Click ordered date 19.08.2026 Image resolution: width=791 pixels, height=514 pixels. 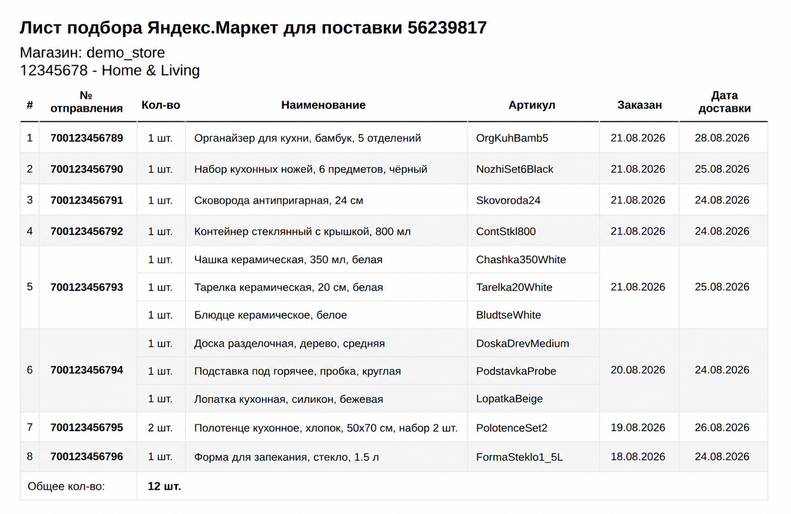click(638, 428)
